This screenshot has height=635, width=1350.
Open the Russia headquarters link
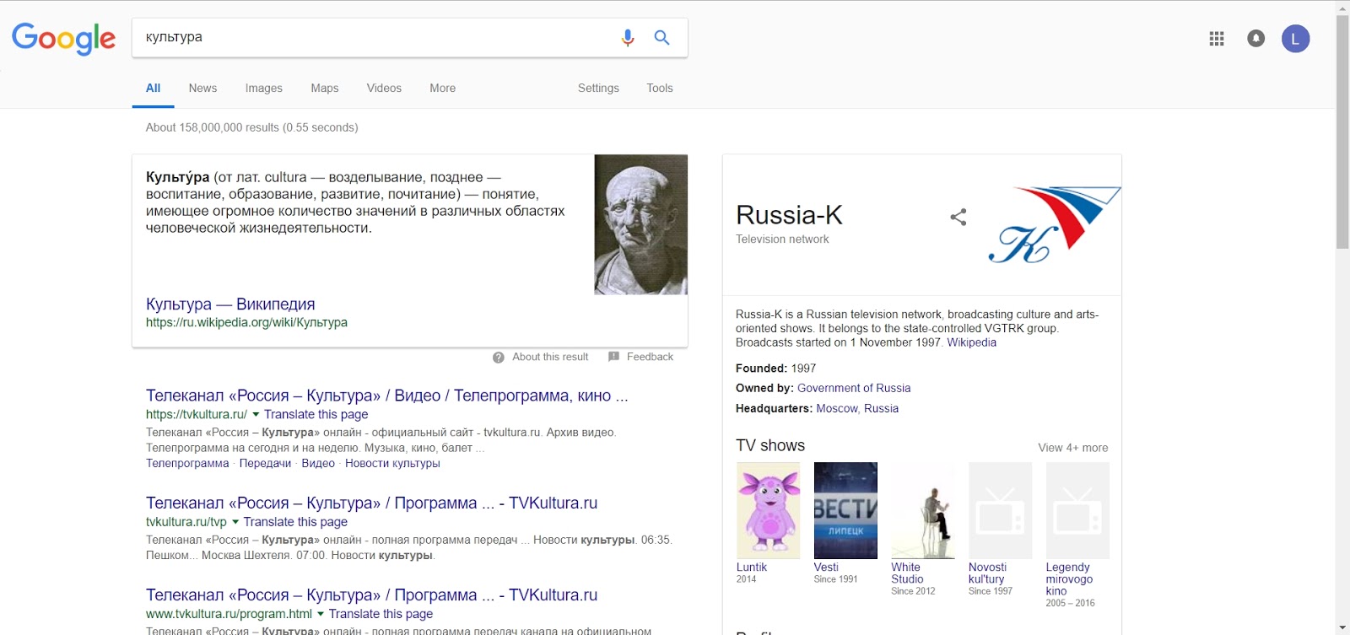(881, 408)
